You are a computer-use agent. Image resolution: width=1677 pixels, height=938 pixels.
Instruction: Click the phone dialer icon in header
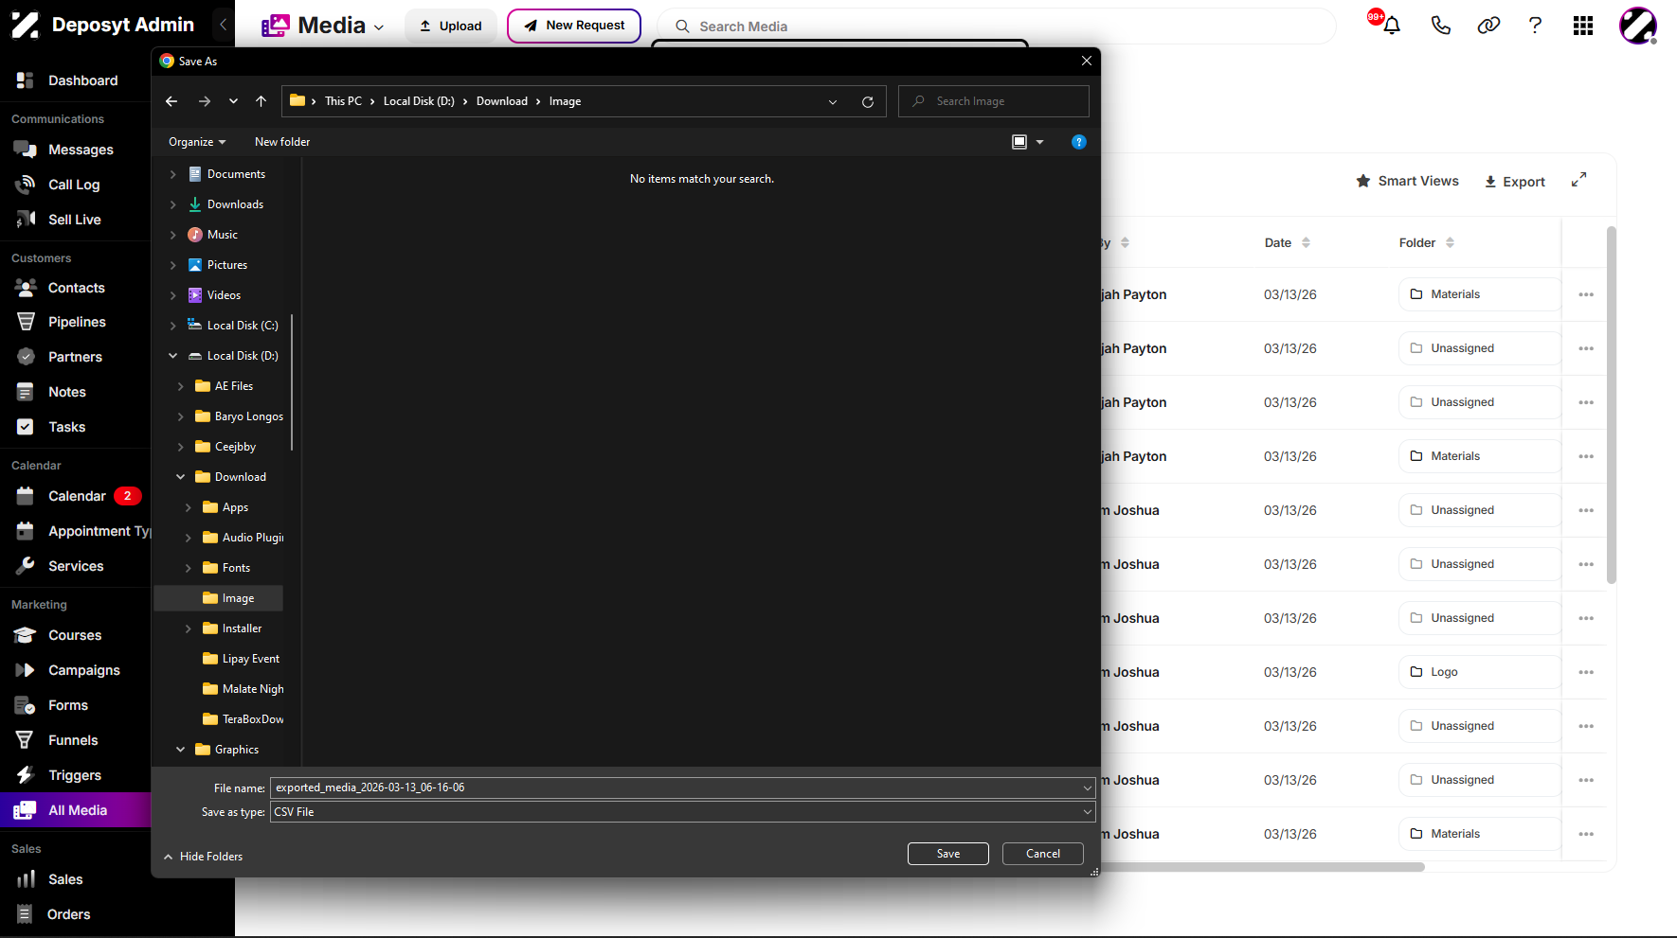click(x=1440, y=26)
